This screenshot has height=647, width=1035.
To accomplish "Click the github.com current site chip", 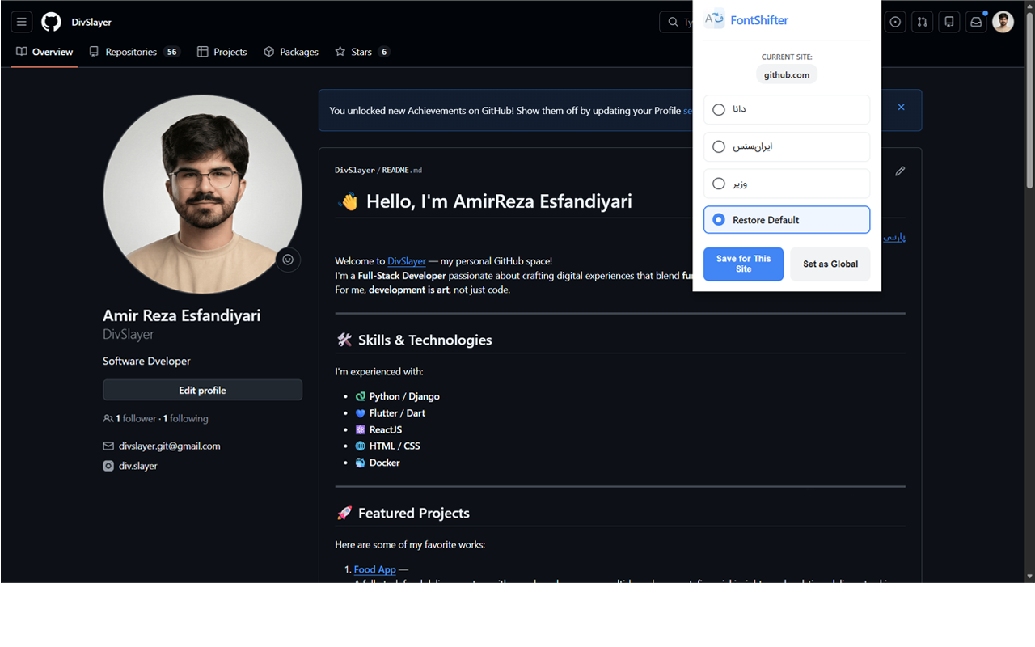I will 787,74.
